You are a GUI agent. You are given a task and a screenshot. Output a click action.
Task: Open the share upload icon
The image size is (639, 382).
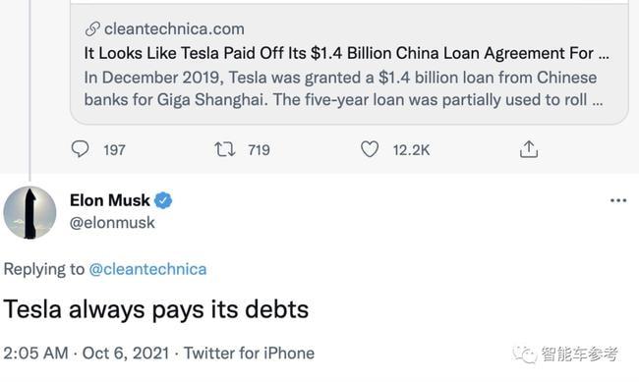(529, 149)
